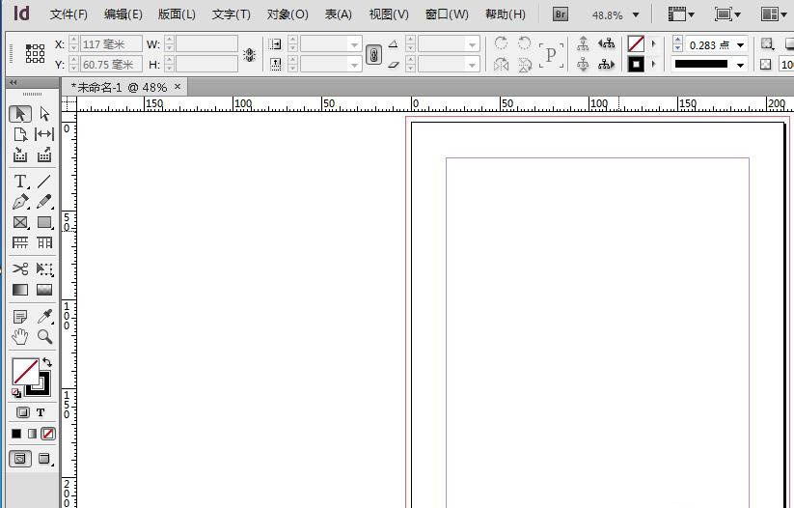Screen dimensions: 794x508
Task: Click the flip vertical icon
Action: point(525,65)
